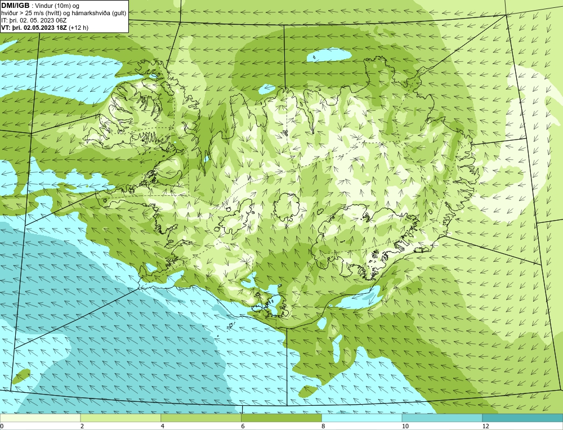The height and width of the screenshot is (430, 563).
Task: Click the legend value label '12'
Action: [x=485, y=426]
